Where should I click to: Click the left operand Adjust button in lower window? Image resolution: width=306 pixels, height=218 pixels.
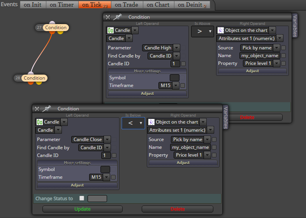tap(77, 185)
